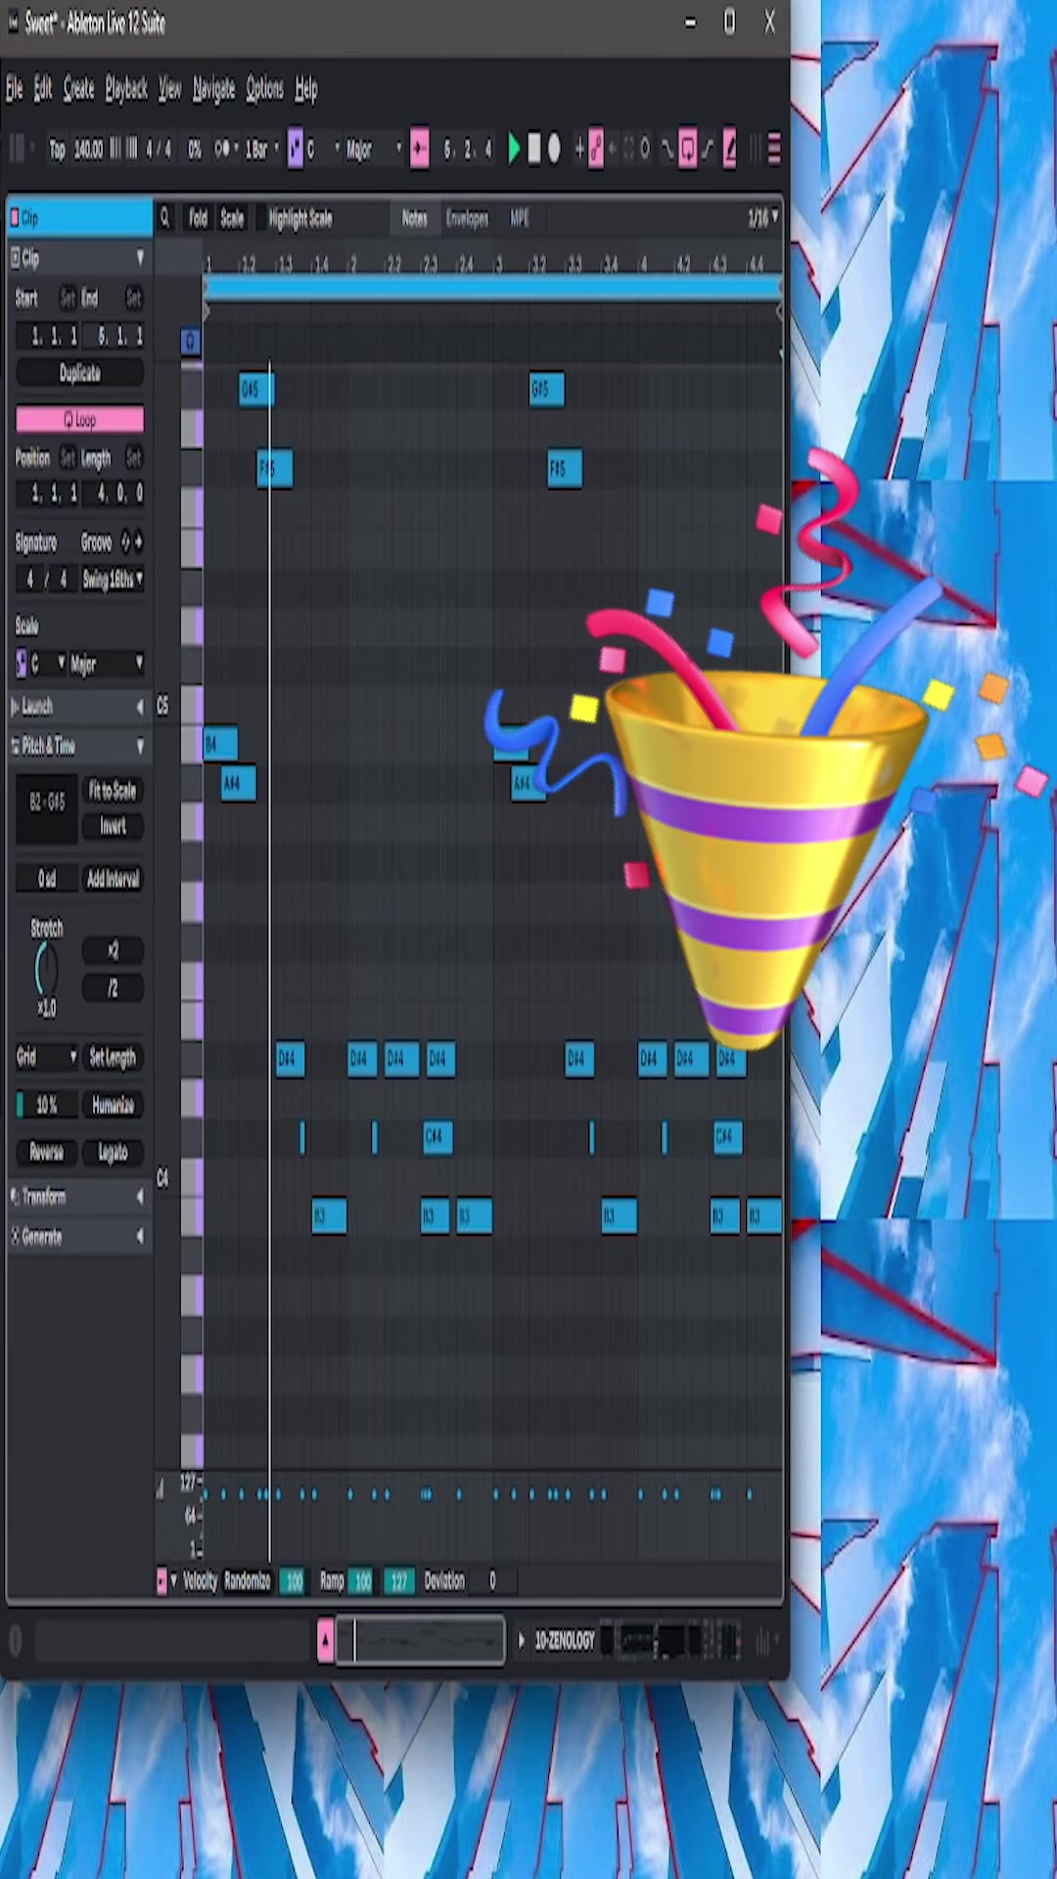Switch to the Envelopes tab
1057x1879 pixels.
(x=467, y=218)
